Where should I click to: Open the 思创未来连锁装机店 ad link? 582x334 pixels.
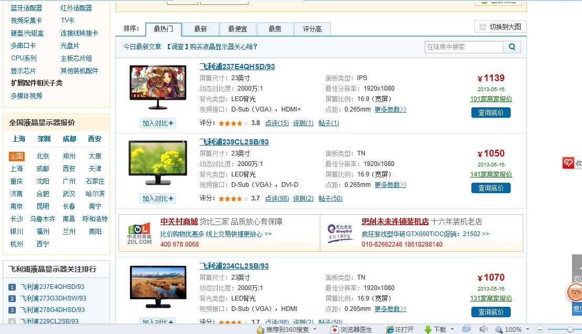[395, 221]
